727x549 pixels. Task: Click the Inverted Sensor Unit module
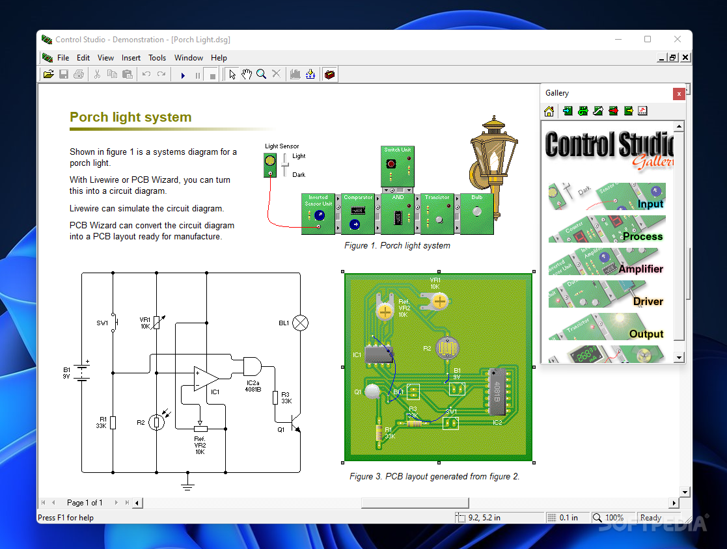[x=318, y=214]
